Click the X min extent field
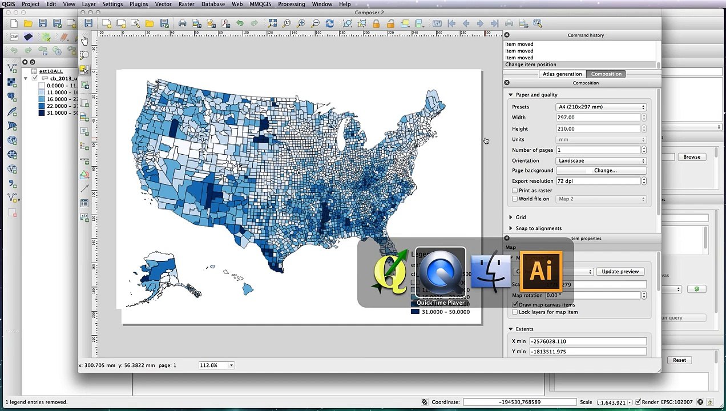This screenshot has width=726, height=411. tap(588, 341)
